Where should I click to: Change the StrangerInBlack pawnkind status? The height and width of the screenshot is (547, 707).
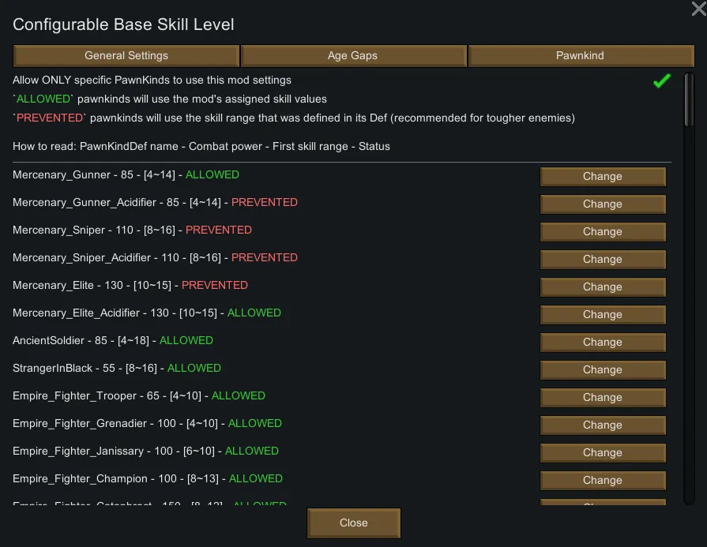[603, 370]
